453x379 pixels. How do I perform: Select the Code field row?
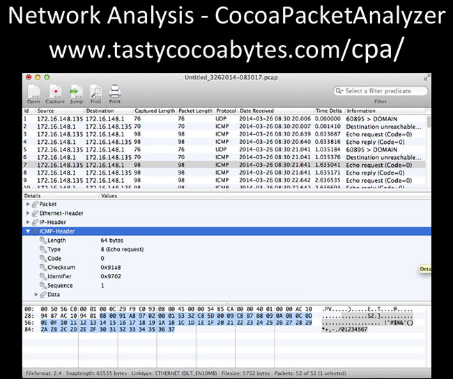click(x=227, y=258)
